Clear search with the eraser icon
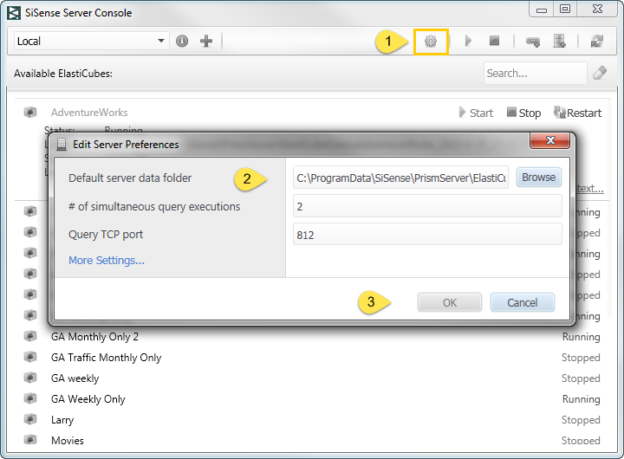The image size is (624, 459). click(600, 73)
